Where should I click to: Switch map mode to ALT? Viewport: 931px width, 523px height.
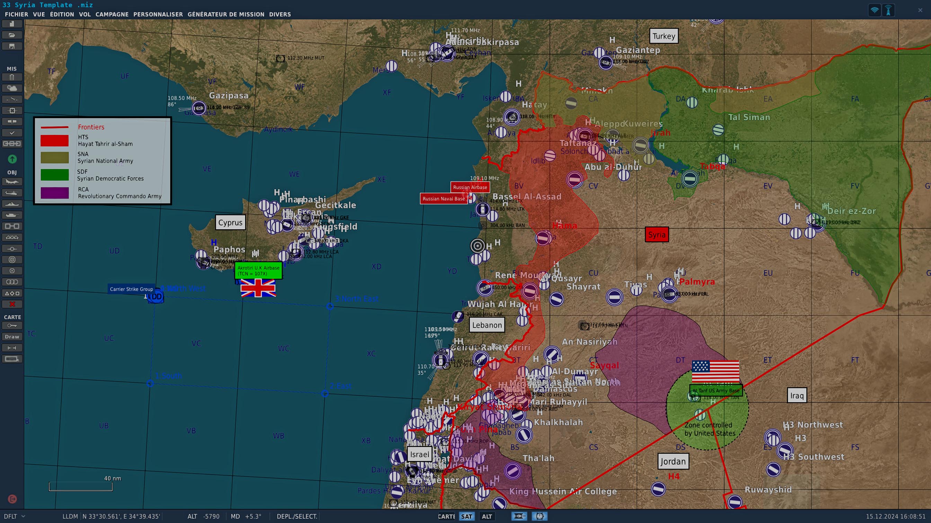click(x=487, y=516)
